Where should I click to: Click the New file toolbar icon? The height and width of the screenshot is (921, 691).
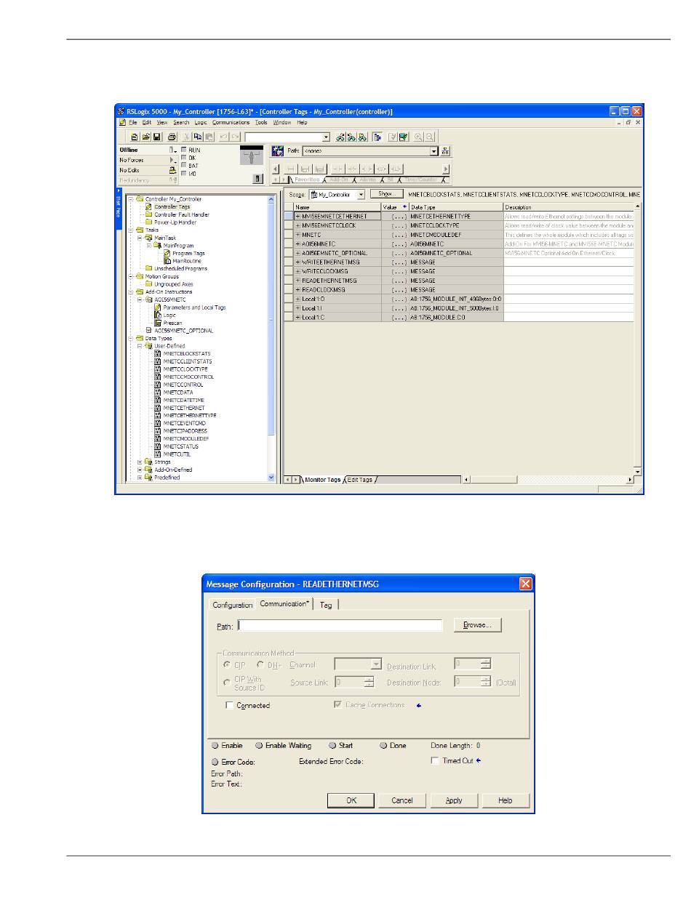point(135,137)
